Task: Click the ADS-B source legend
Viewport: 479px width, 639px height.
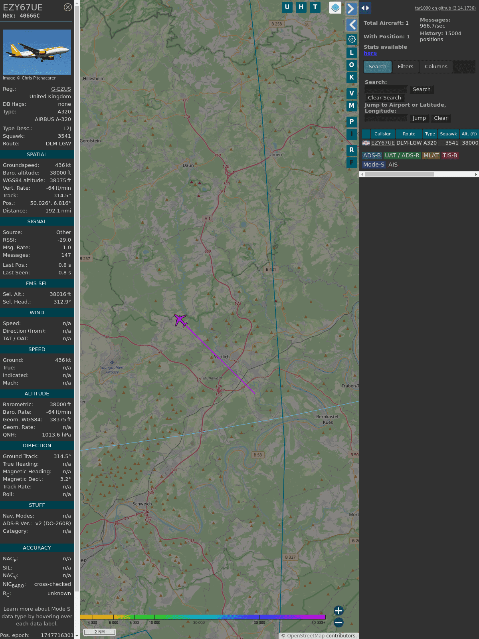Action: click(x=372, y=155)
